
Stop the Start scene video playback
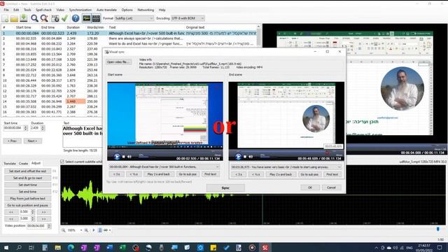[123, 157]
